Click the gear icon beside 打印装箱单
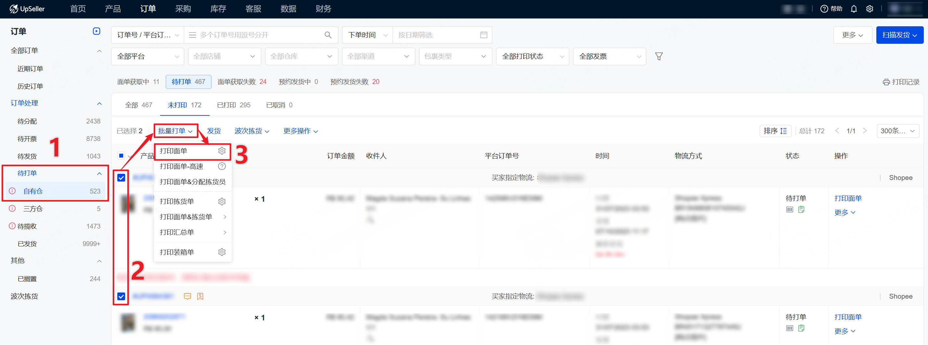The image size is (928, 345). [x=222, y=252]
